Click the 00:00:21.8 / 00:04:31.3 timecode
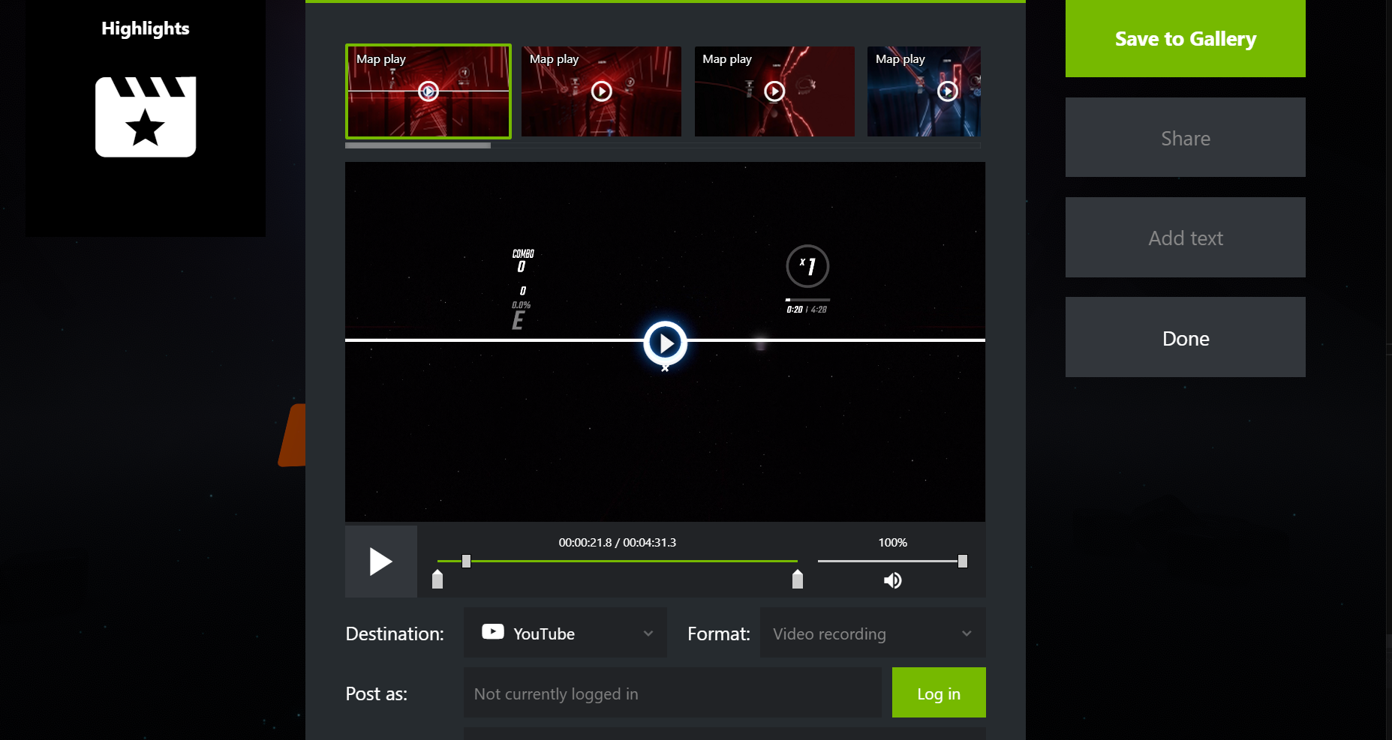The image size is (1392, 740). point(617,542)
